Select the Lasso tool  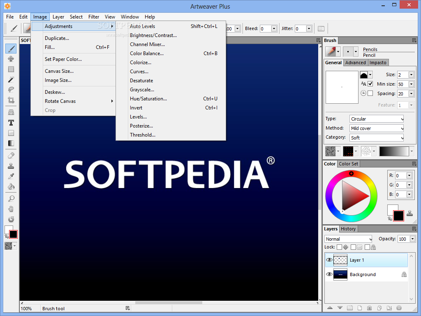11,89
